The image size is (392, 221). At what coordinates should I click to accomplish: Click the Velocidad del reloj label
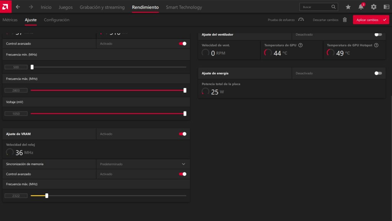(x=21, y=144)
